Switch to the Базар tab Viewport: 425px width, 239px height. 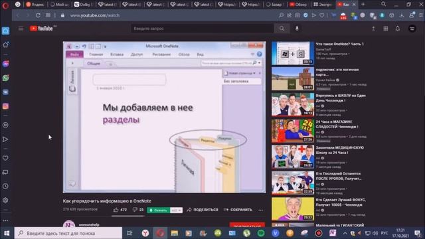[x=274, y=5]
